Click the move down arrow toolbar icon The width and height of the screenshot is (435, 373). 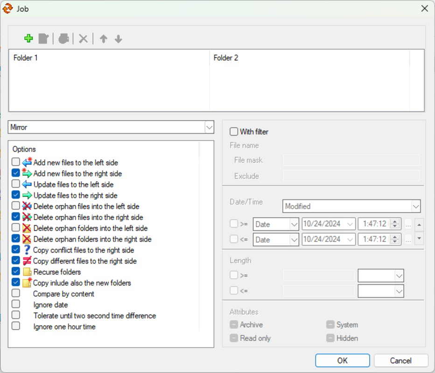coord(119,39)
